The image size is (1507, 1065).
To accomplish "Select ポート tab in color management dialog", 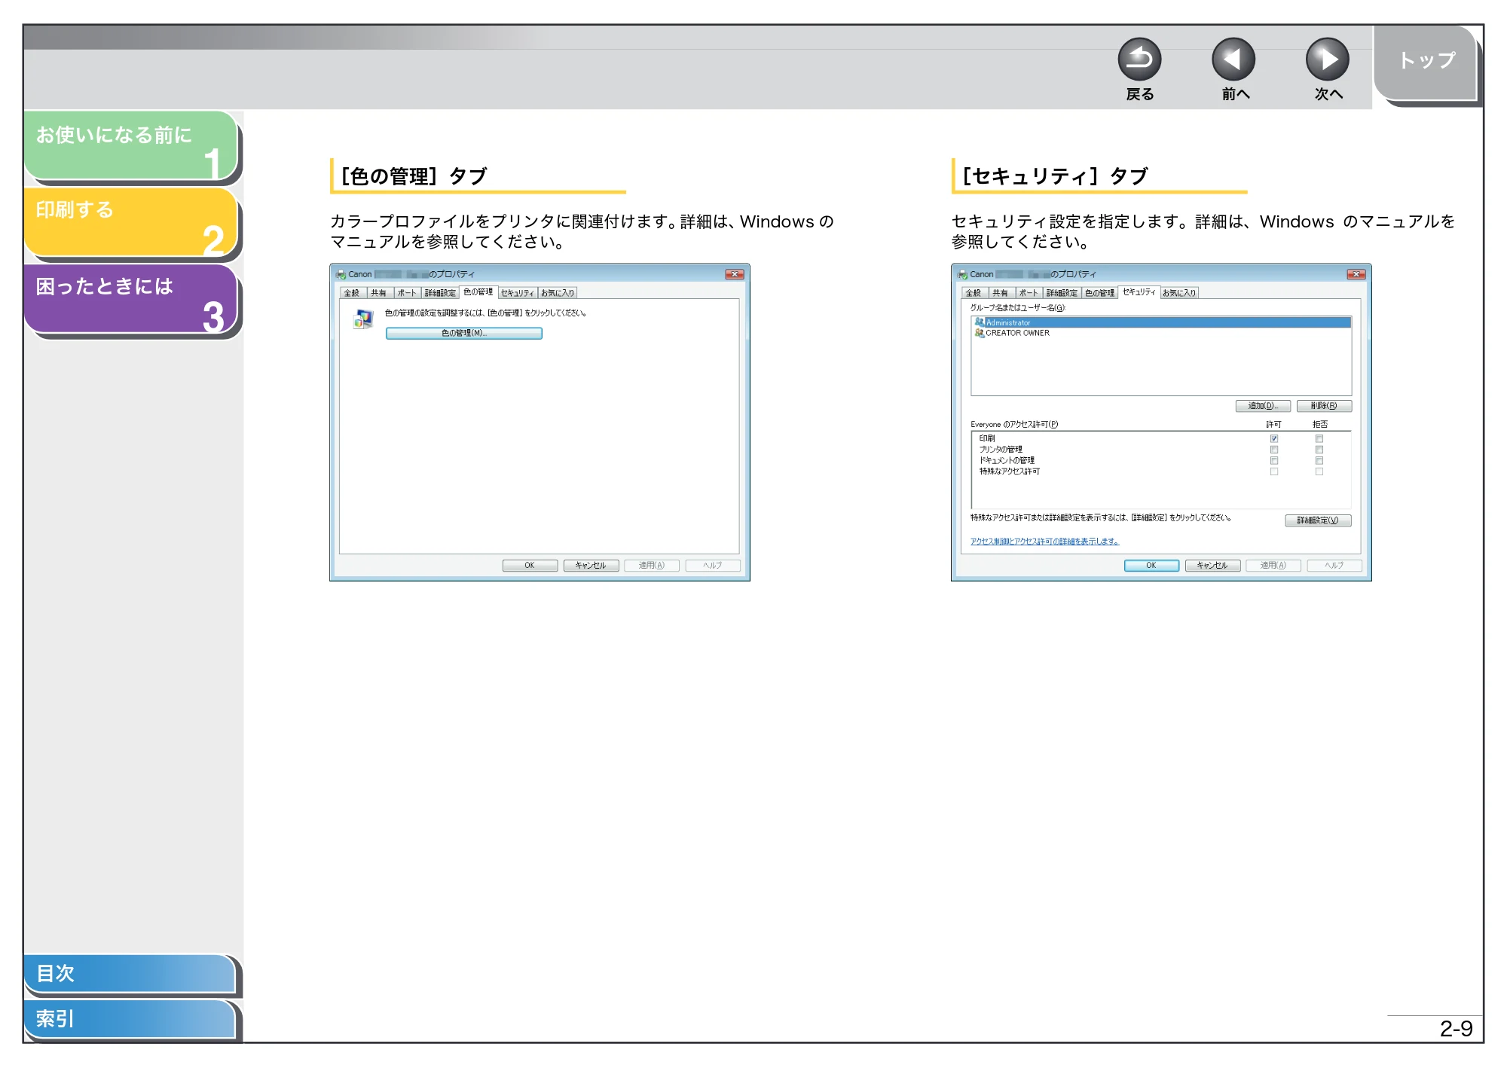I will click(407, 293).
